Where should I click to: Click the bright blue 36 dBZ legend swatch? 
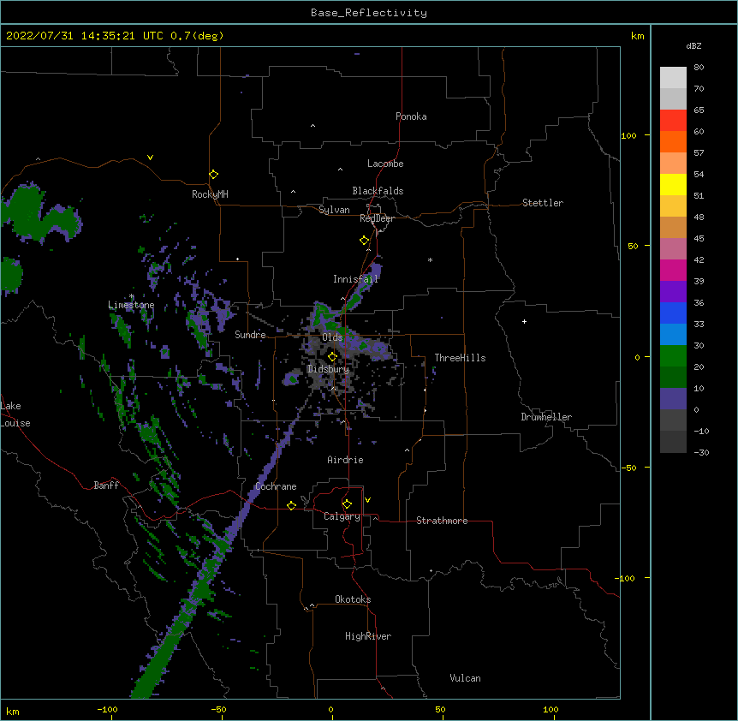673,313
